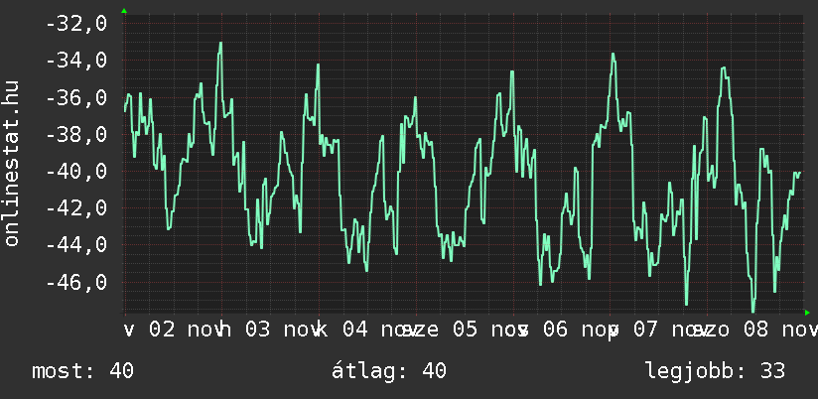The height and width of the screenshot is (399, 818).
Task: Select the -44,0 axis value
Action: coord(76,245)
